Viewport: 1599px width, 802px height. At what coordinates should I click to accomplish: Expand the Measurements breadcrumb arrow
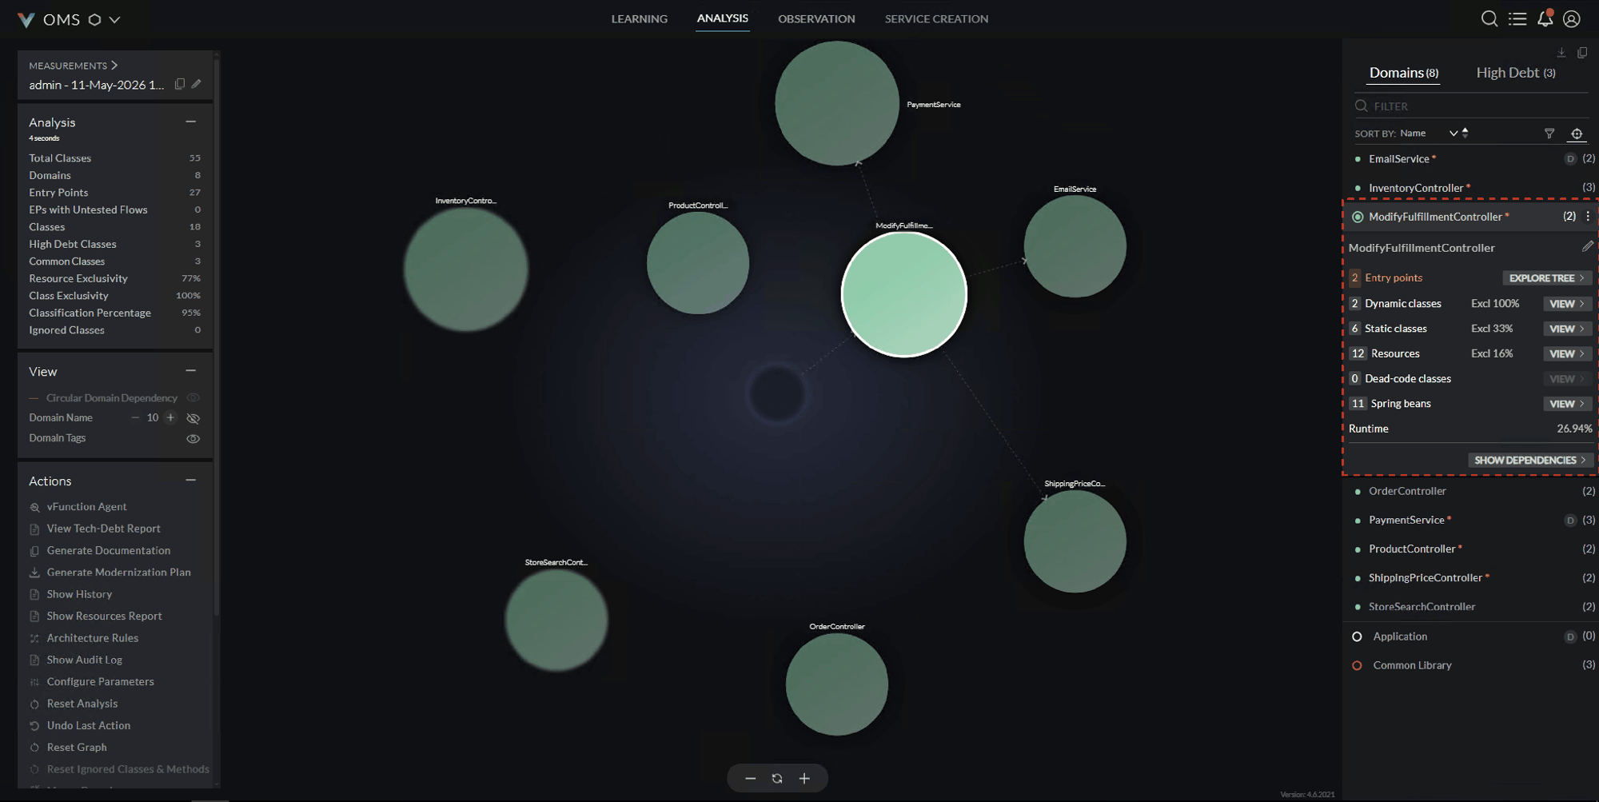pos(114,66)
